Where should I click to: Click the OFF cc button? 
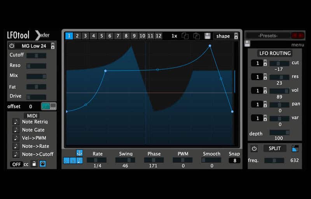click(x=16, y=164)
